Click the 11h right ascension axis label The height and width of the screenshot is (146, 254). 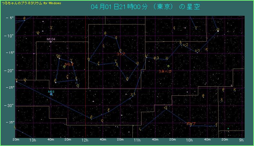click(x=137, y=140)
